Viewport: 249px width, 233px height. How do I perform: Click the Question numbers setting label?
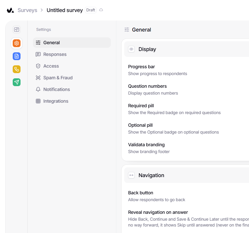147,86
